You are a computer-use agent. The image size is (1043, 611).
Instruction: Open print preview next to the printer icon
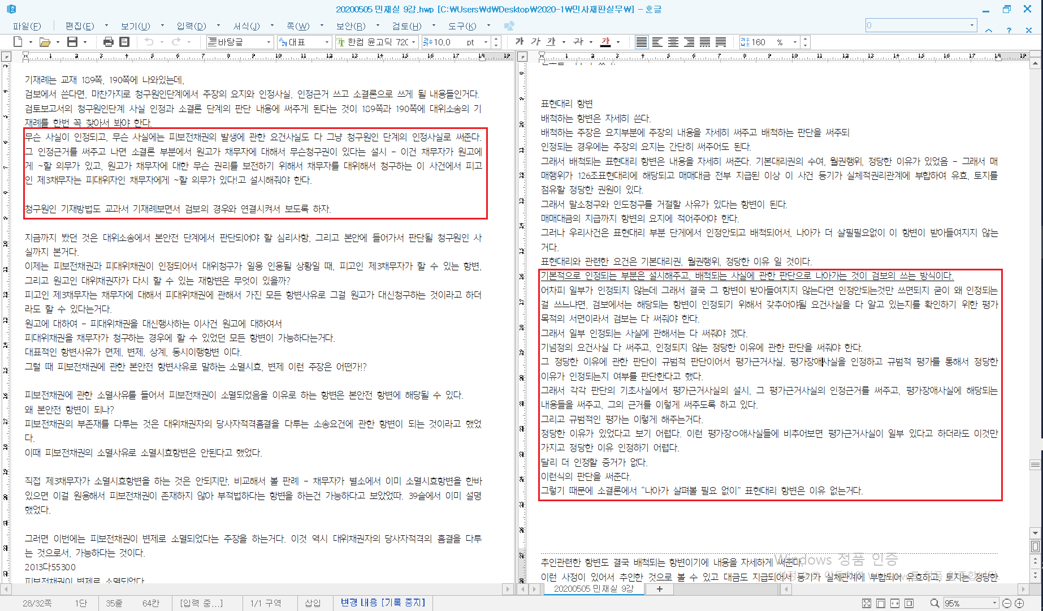tap(124, 42)
